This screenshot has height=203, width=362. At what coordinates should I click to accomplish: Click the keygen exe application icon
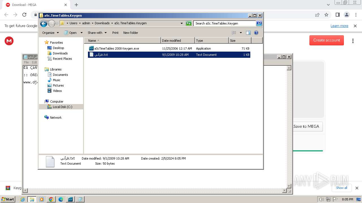click(x=91, y=48)
